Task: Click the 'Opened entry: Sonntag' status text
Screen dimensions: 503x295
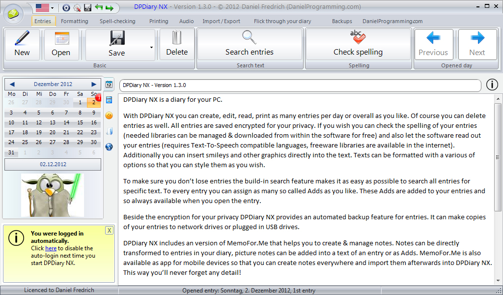Action: tap(249, 291)
